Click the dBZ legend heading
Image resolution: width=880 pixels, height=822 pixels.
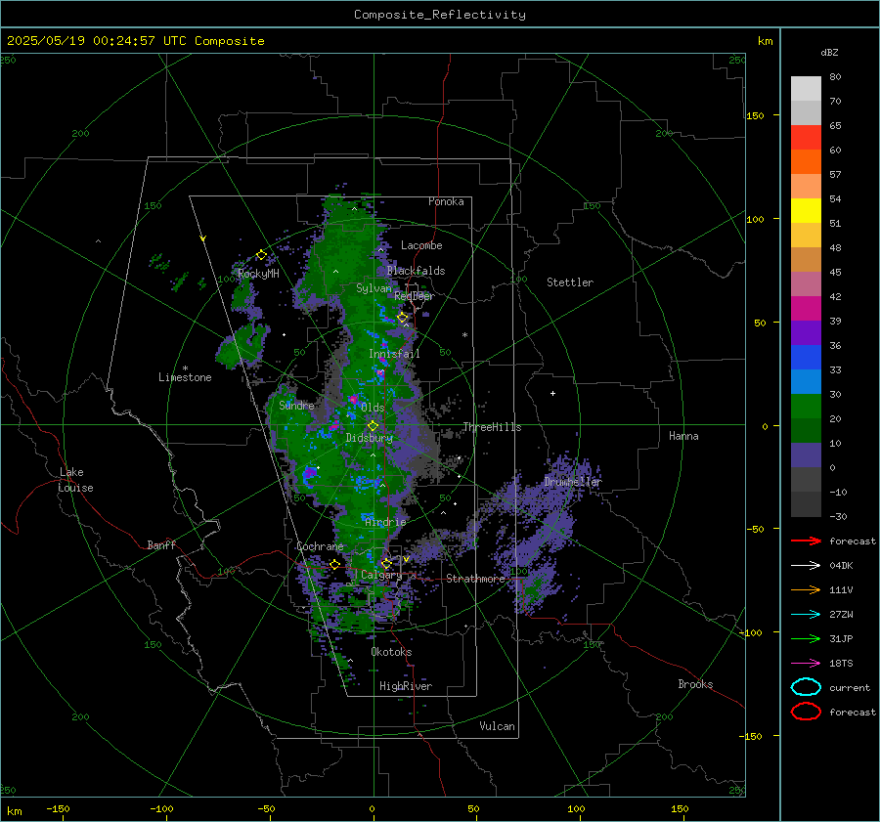pos(829,52)
